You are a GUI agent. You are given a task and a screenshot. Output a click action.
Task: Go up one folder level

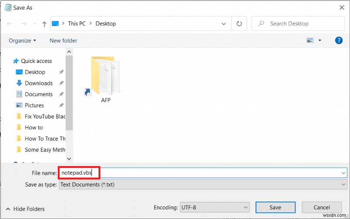pyautogui.click(x=45, y=24)
